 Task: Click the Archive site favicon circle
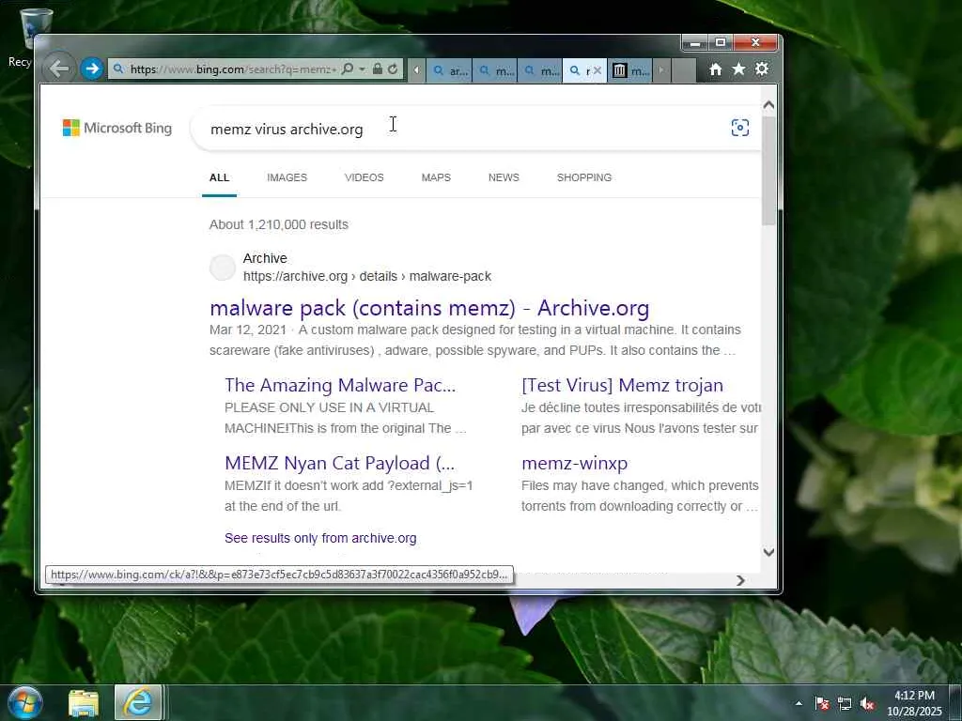pyautogui.click(x=223, y=268)
